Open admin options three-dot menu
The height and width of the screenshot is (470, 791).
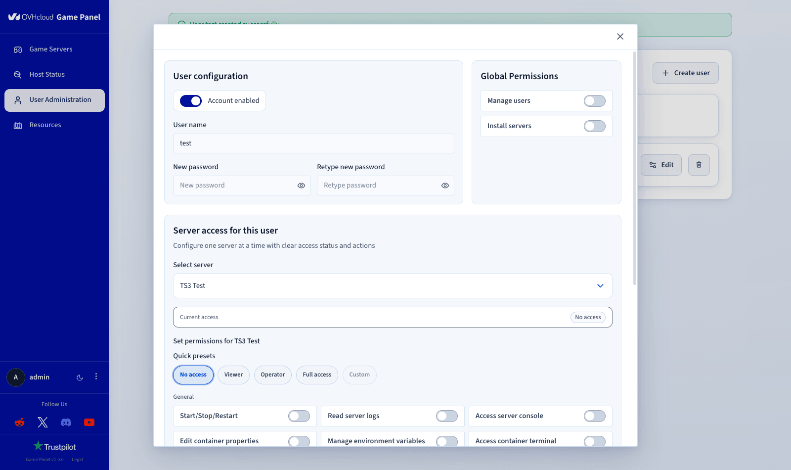click(96, 377)
